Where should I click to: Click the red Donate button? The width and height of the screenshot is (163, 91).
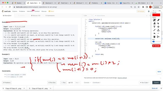156,46
